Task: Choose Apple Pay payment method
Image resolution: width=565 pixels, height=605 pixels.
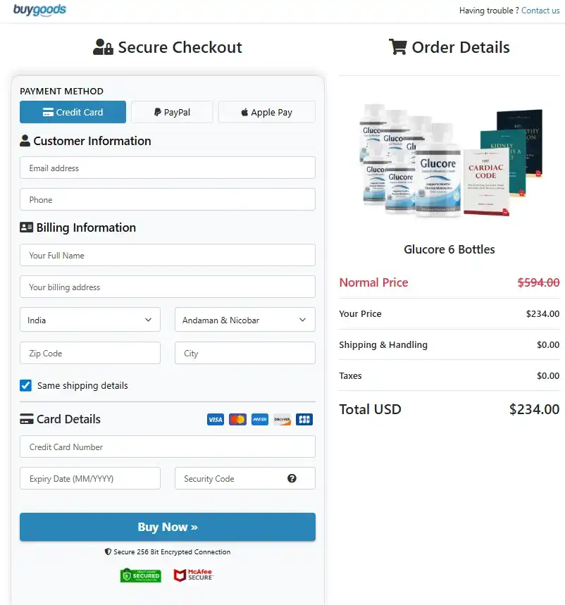Action: [267, 112]
